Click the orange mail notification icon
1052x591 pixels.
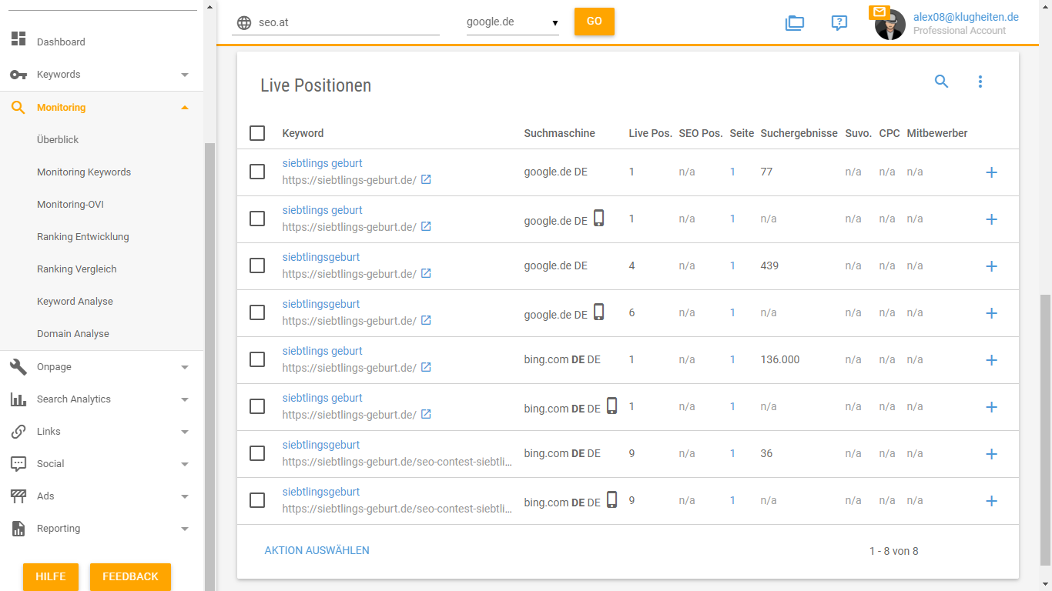[x=879, y=12]
